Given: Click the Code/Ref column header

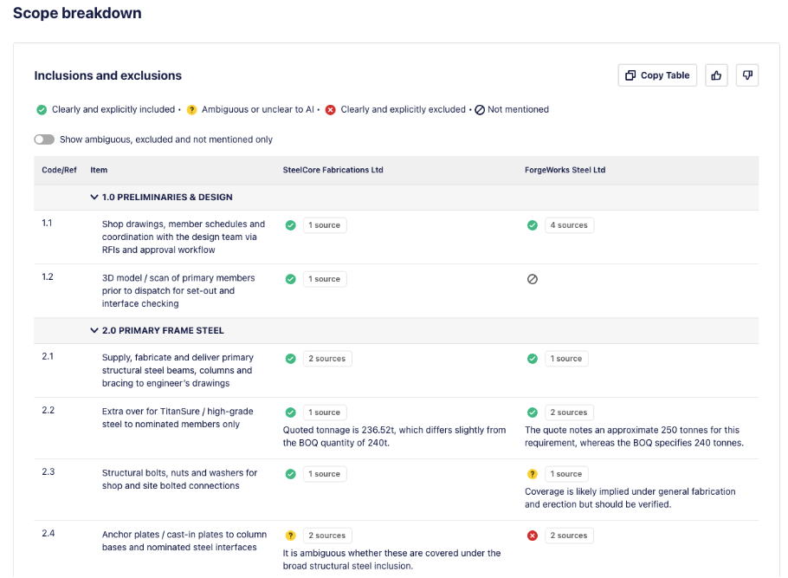Looking at the screenshot, I should pyautogui.click(x=58, y=170).
